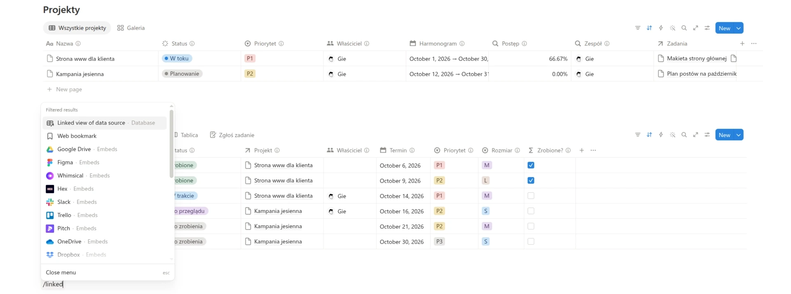Open view settings icon in Projekty toolbar

(707, 28)
